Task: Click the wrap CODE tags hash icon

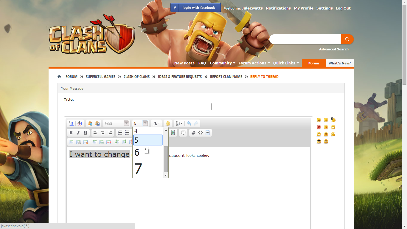Action: point(193,133)
